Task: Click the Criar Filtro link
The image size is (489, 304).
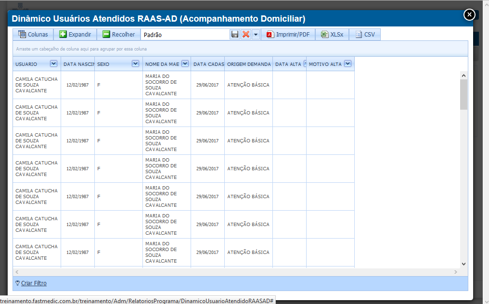Action: (34, 283)
